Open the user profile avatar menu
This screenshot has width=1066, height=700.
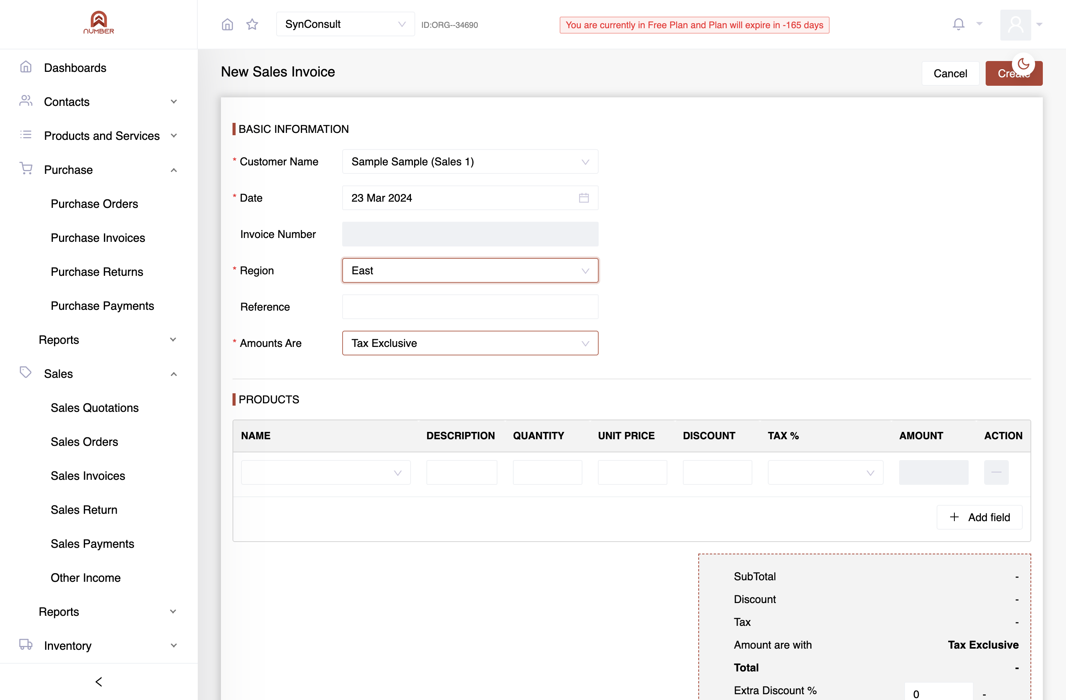click(x=1015, y=25)
